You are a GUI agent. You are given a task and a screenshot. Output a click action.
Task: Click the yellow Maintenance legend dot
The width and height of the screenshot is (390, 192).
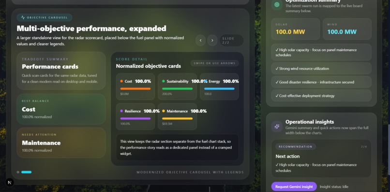164,111
